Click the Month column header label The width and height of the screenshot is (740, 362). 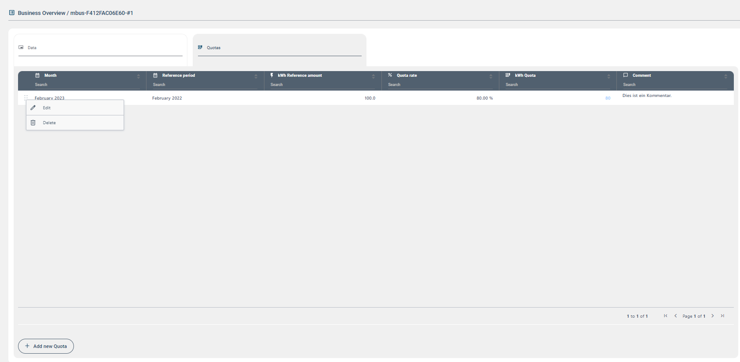[51, 75]
